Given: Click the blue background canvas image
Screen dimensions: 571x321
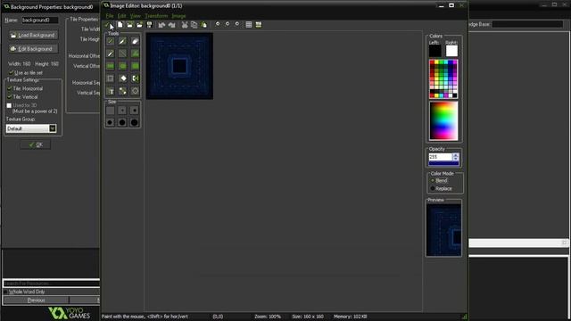Looking at the screenshot, I should [179, 66].
